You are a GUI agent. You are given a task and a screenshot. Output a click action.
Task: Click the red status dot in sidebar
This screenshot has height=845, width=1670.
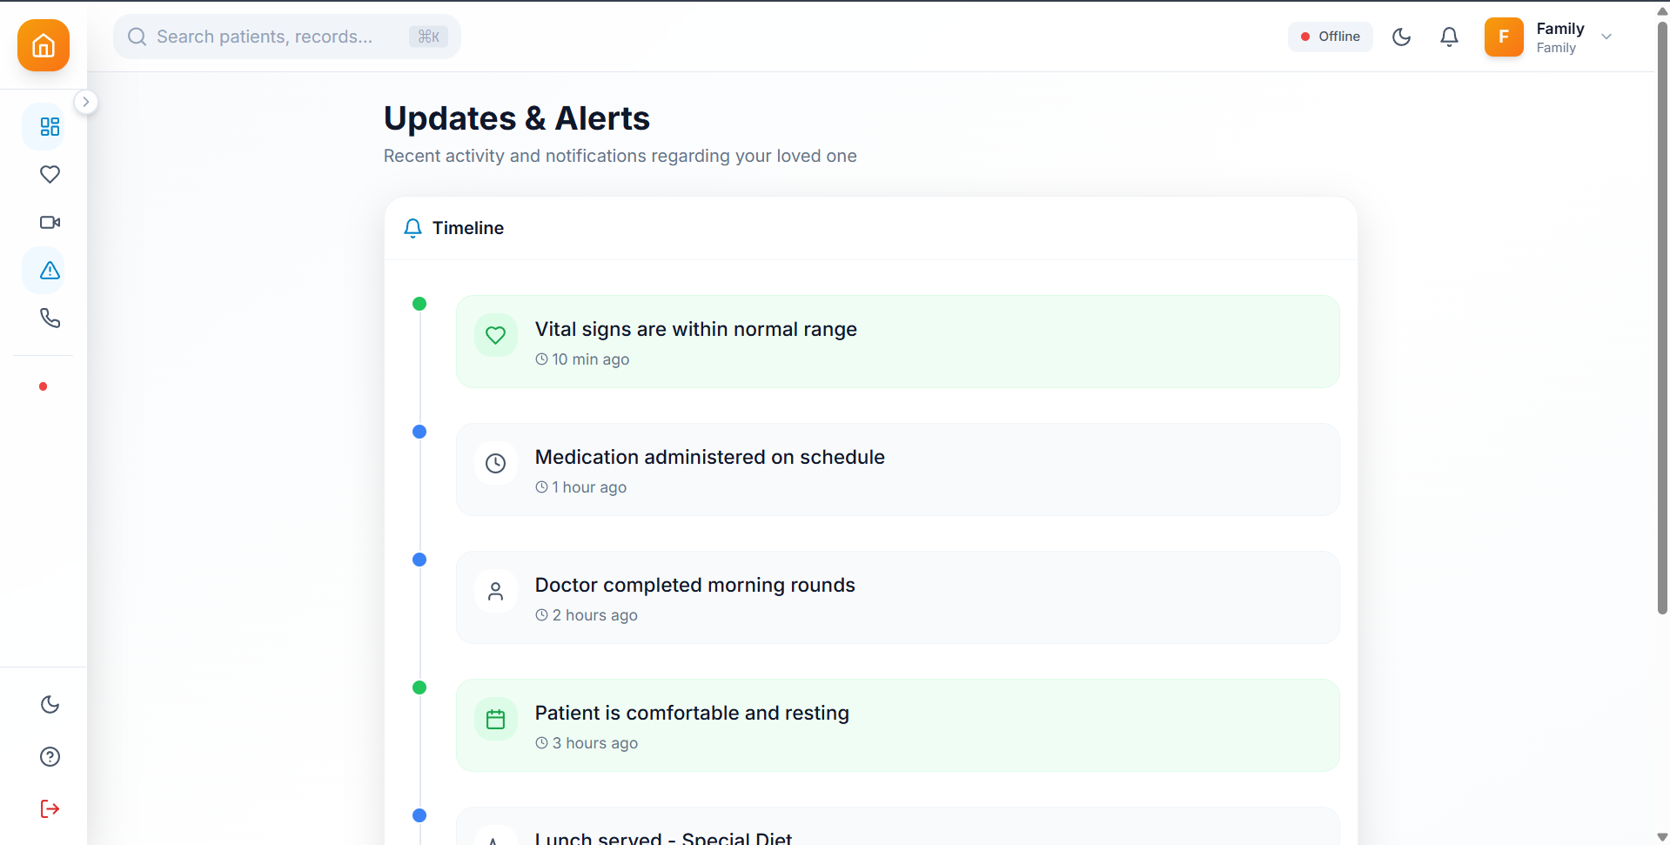tap(43, 386)
